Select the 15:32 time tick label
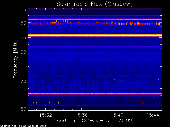170x127 pixels. (45, 115)
